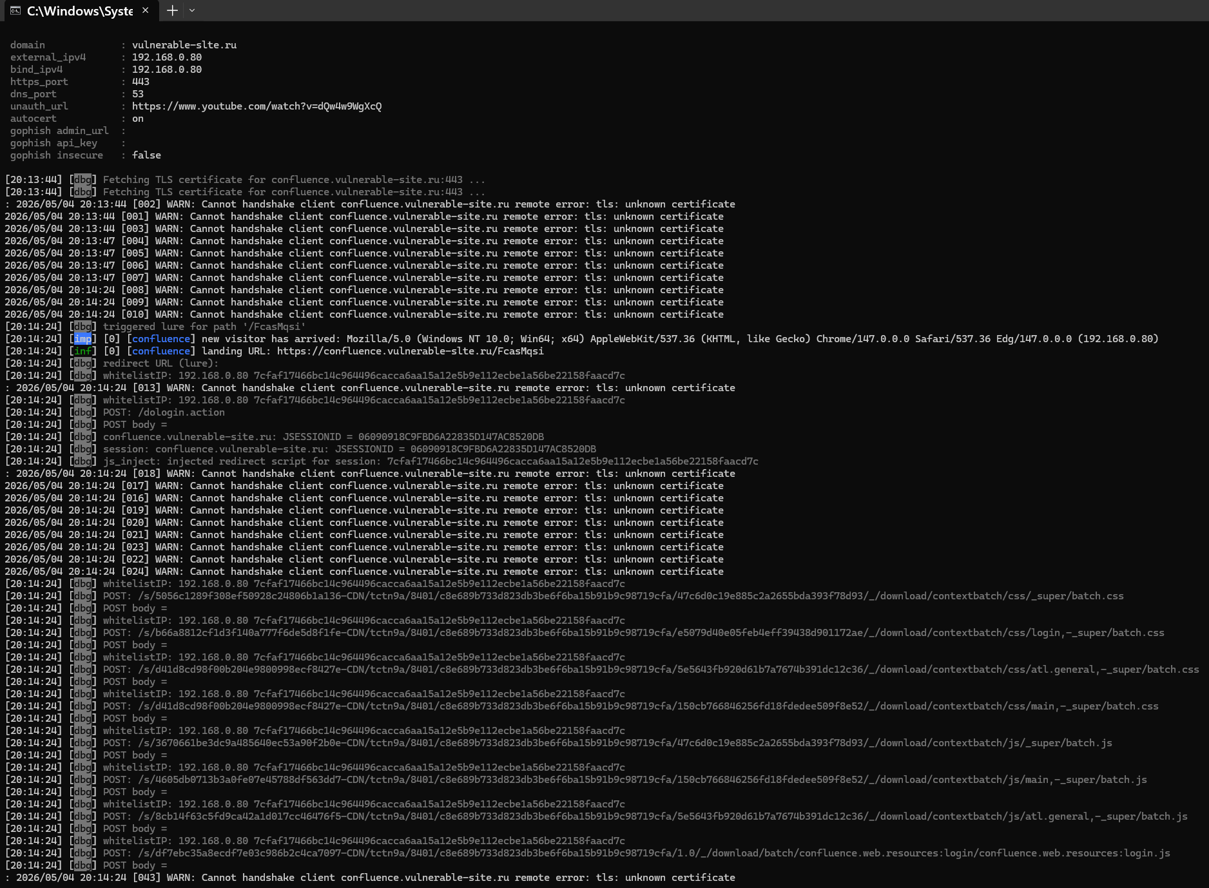1209x888 pixels.
Task: Click the blue confluence tag on visitor line
Action: click(161, 339)
